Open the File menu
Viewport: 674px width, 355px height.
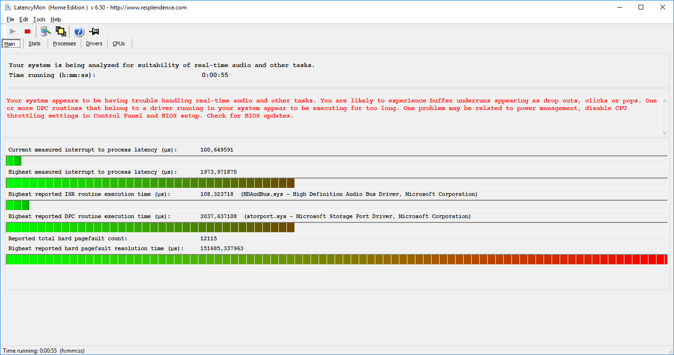click(10, 19)
